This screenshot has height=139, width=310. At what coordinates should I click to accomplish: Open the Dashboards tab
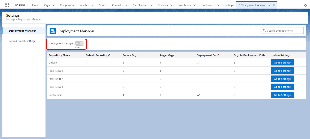(208, 5)
